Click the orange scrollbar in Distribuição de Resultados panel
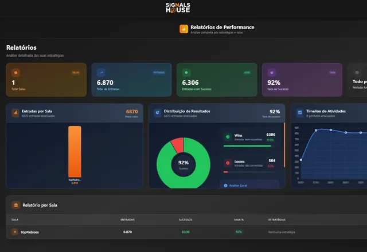This screenshot has height=252, width=367. pos(284,145)
